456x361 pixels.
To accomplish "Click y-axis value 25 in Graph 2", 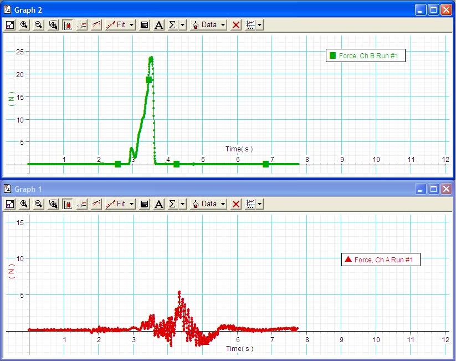I will 20,52.
